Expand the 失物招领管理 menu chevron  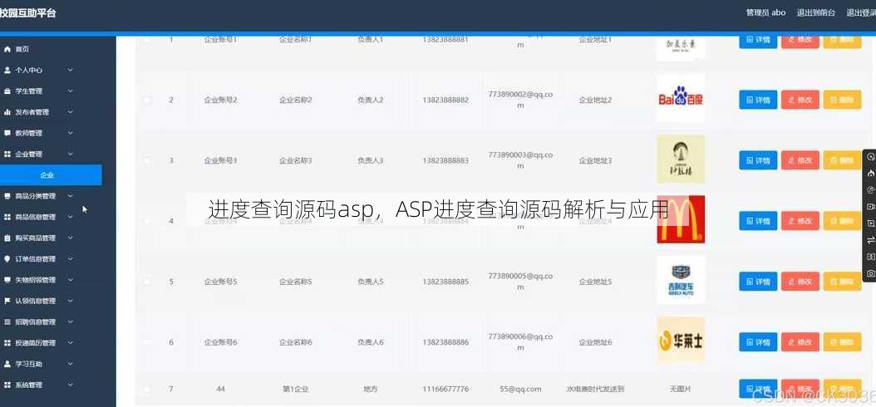(x=71, y=280)
